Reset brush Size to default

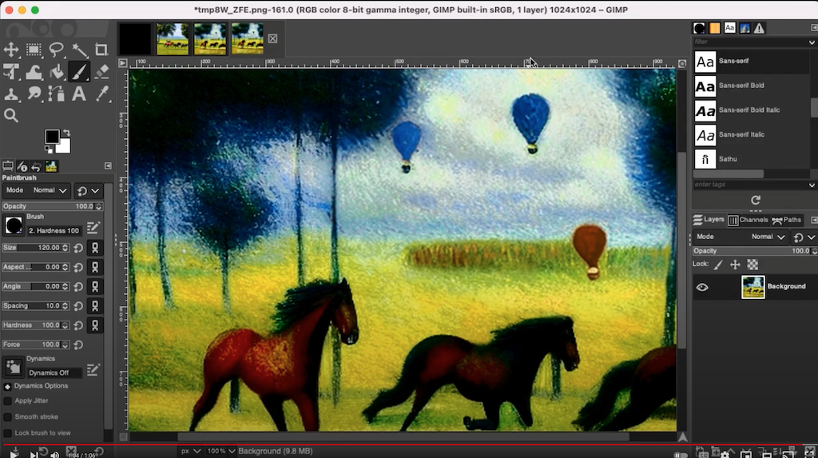tap(78, 248)
